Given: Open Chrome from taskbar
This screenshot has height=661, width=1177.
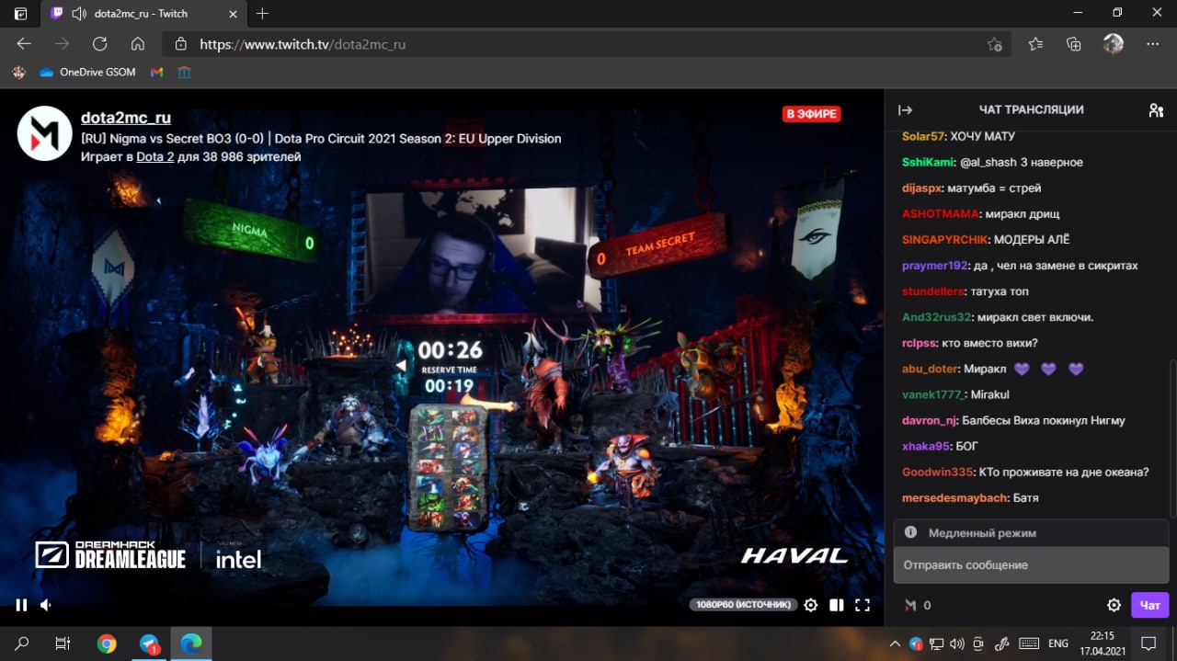Looking at the screenshot, I should point(107,644).
